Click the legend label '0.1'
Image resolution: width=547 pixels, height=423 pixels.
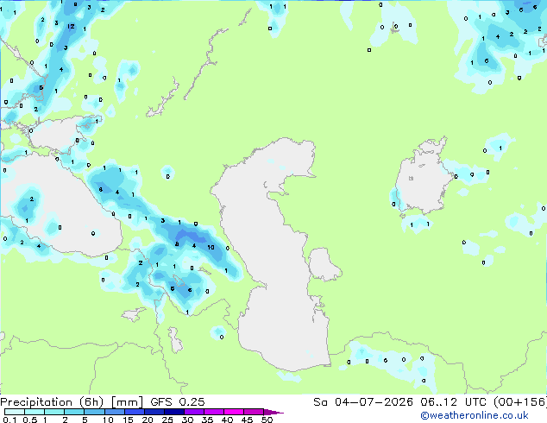click(x=9, y=420)
